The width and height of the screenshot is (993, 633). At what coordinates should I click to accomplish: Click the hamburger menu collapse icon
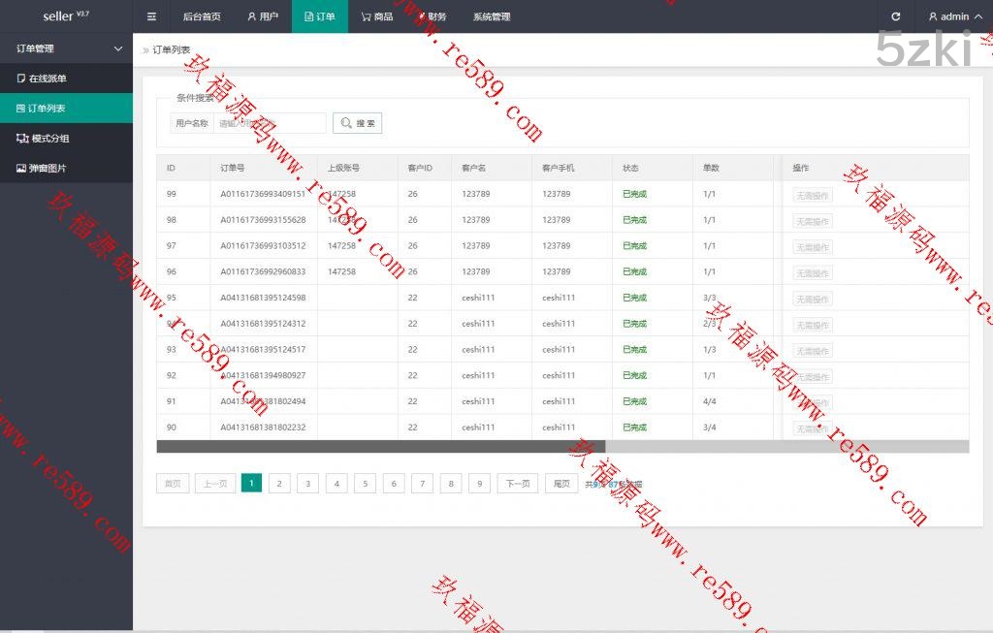click(x=151, y=16)
